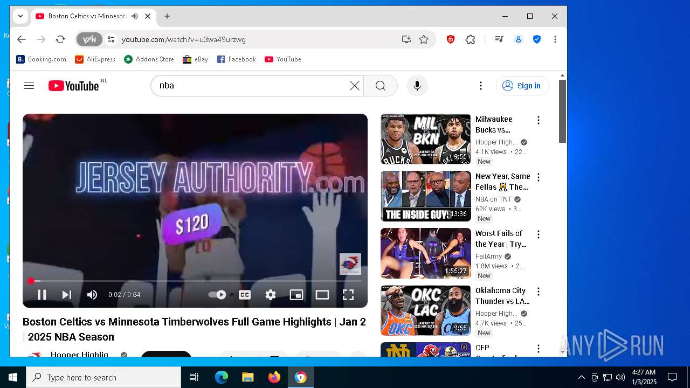Mute tab using speaker icon on tab

[x=135, y=16]
